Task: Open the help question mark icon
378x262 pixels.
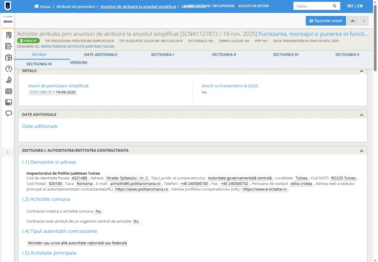Action: coord(8,69)
